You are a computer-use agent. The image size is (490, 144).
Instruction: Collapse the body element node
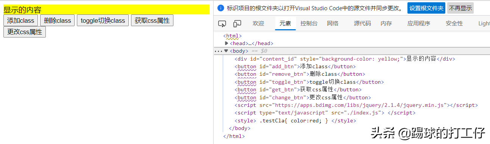tap(226, 51)
